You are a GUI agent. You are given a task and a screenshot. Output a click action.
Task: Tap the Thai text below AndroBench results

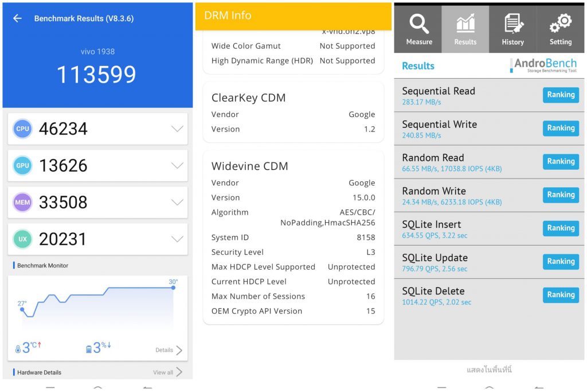489,370
